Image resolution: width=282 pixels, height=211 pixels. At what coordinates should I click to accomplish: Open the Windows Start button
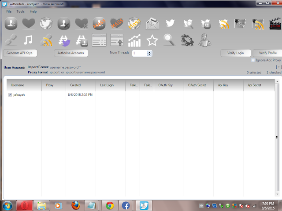pyautogui.click(x=7, y=206)
